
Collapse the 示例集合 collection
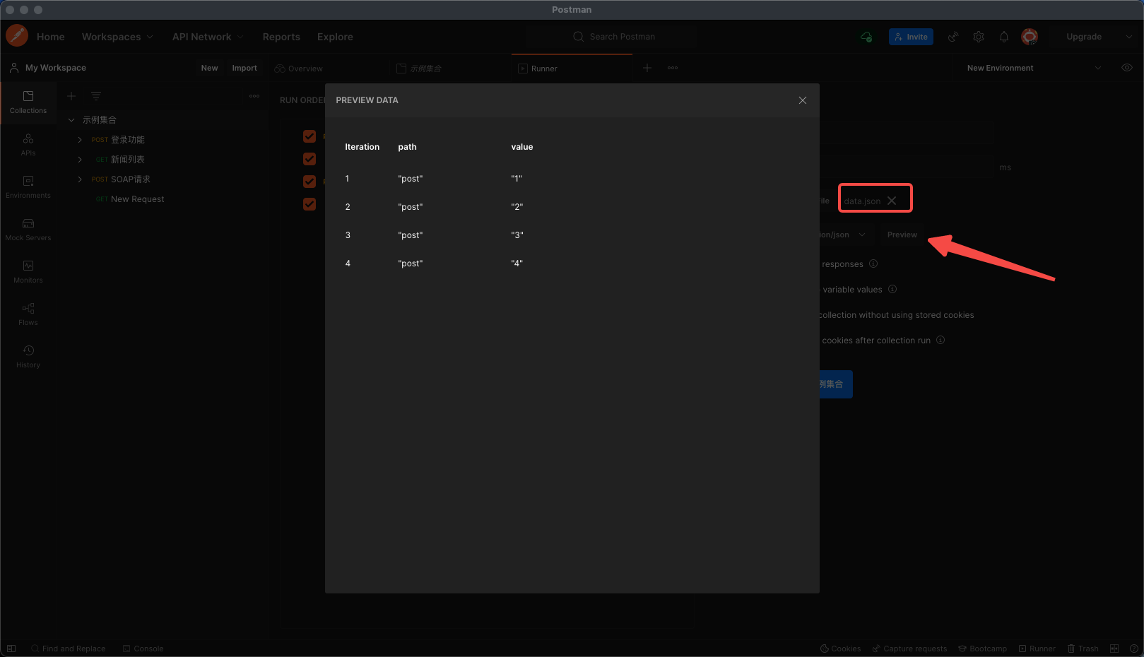(71, 120)
